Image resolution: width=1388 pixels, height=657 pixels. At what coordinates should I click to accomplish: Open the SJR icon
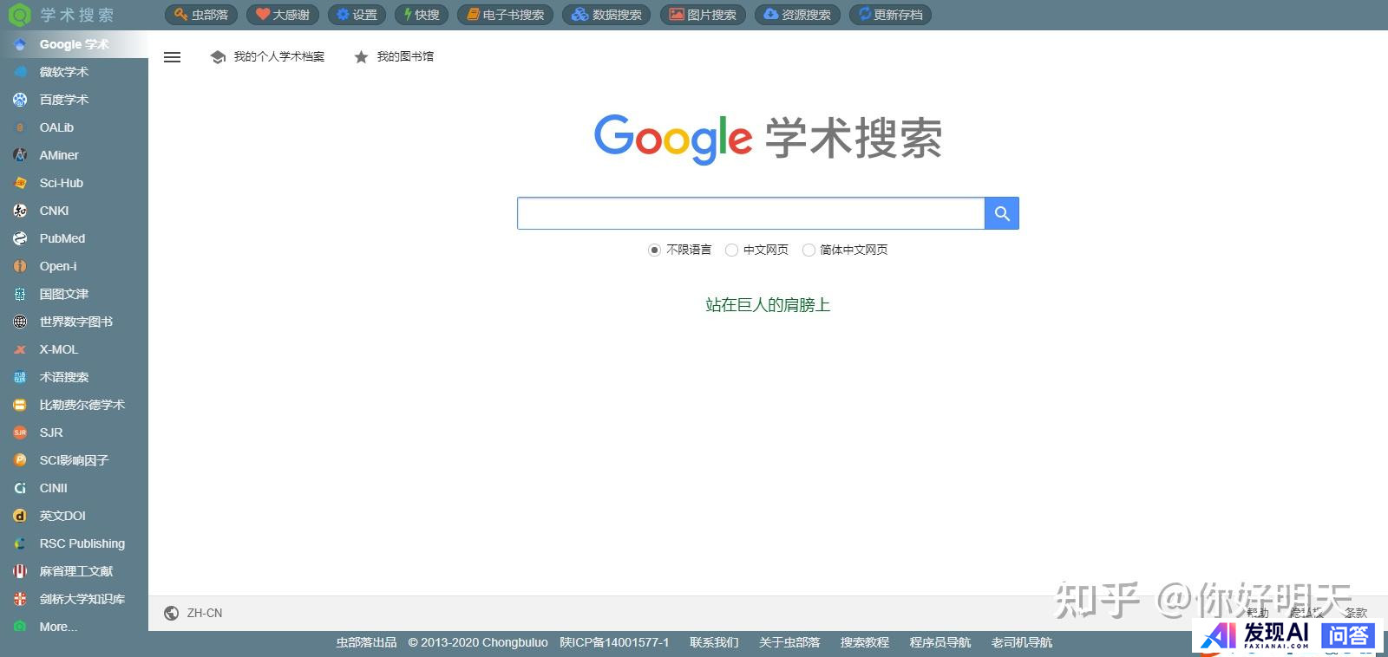point(20,433)
